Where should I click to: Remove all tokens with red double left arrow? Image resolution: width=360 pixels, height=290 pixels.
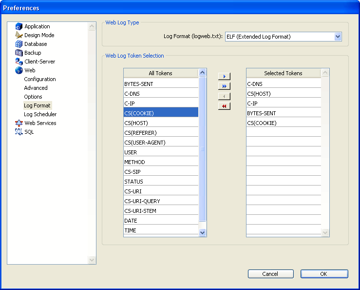point(224,106)
